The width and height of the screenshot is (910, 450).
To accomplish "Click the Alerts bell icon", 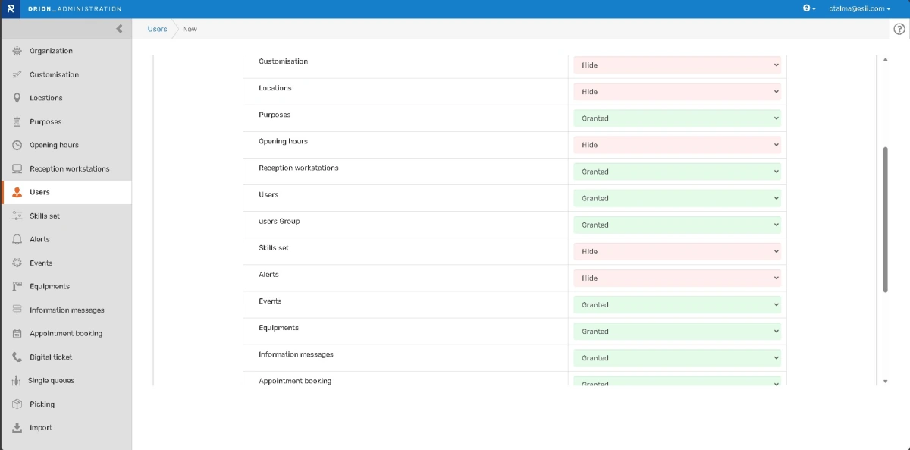I will coord(17,239).
